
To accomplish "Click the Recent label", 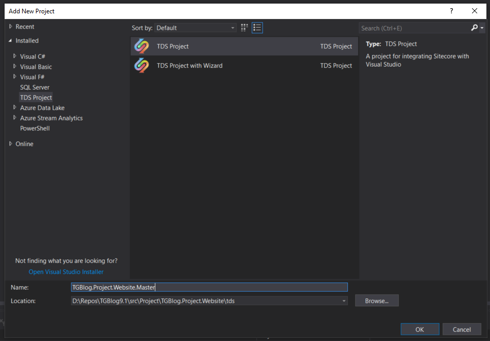I will (25, 27).
